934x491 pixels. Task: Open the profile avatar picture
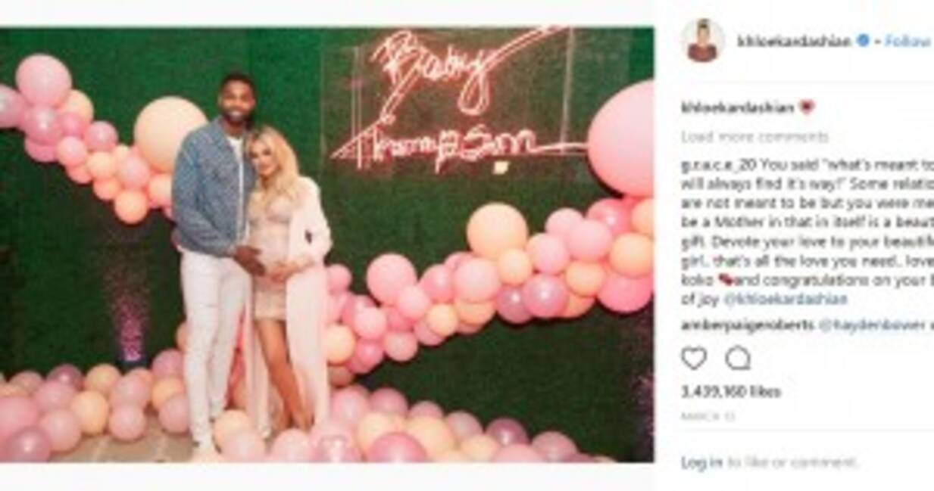point(702,41)
